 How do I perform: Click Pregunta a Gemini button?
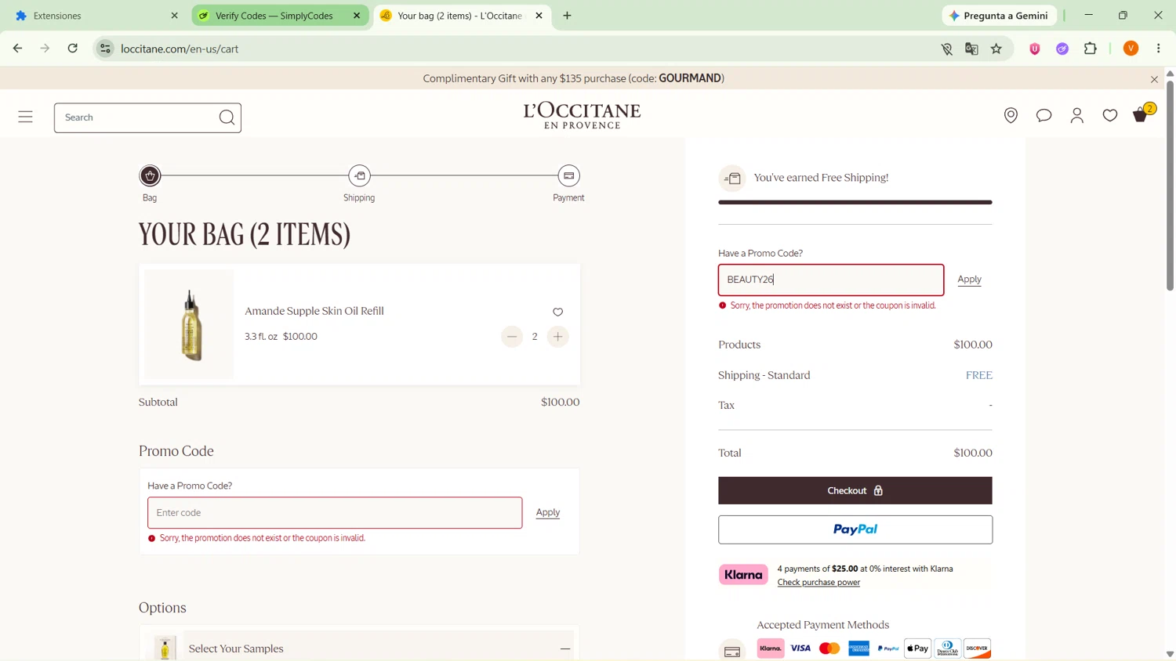click(x=1000, y=16)
